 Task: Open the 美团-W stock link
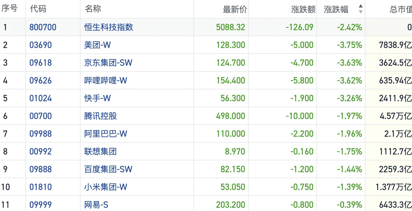[x=97, y=45]
